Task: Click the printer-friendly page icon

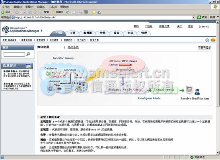Action: coord(207,40)
